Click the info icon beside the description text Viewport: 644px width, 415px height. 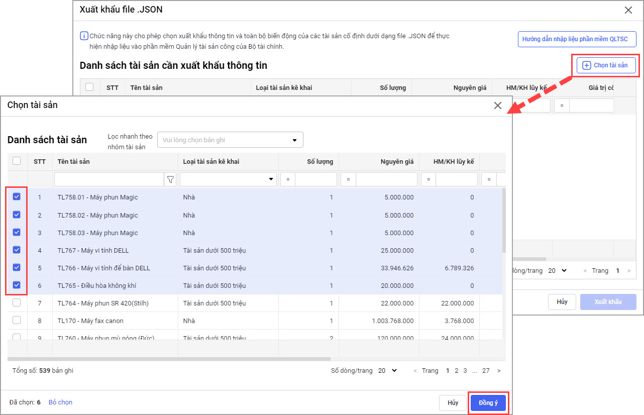click(84, 36)
